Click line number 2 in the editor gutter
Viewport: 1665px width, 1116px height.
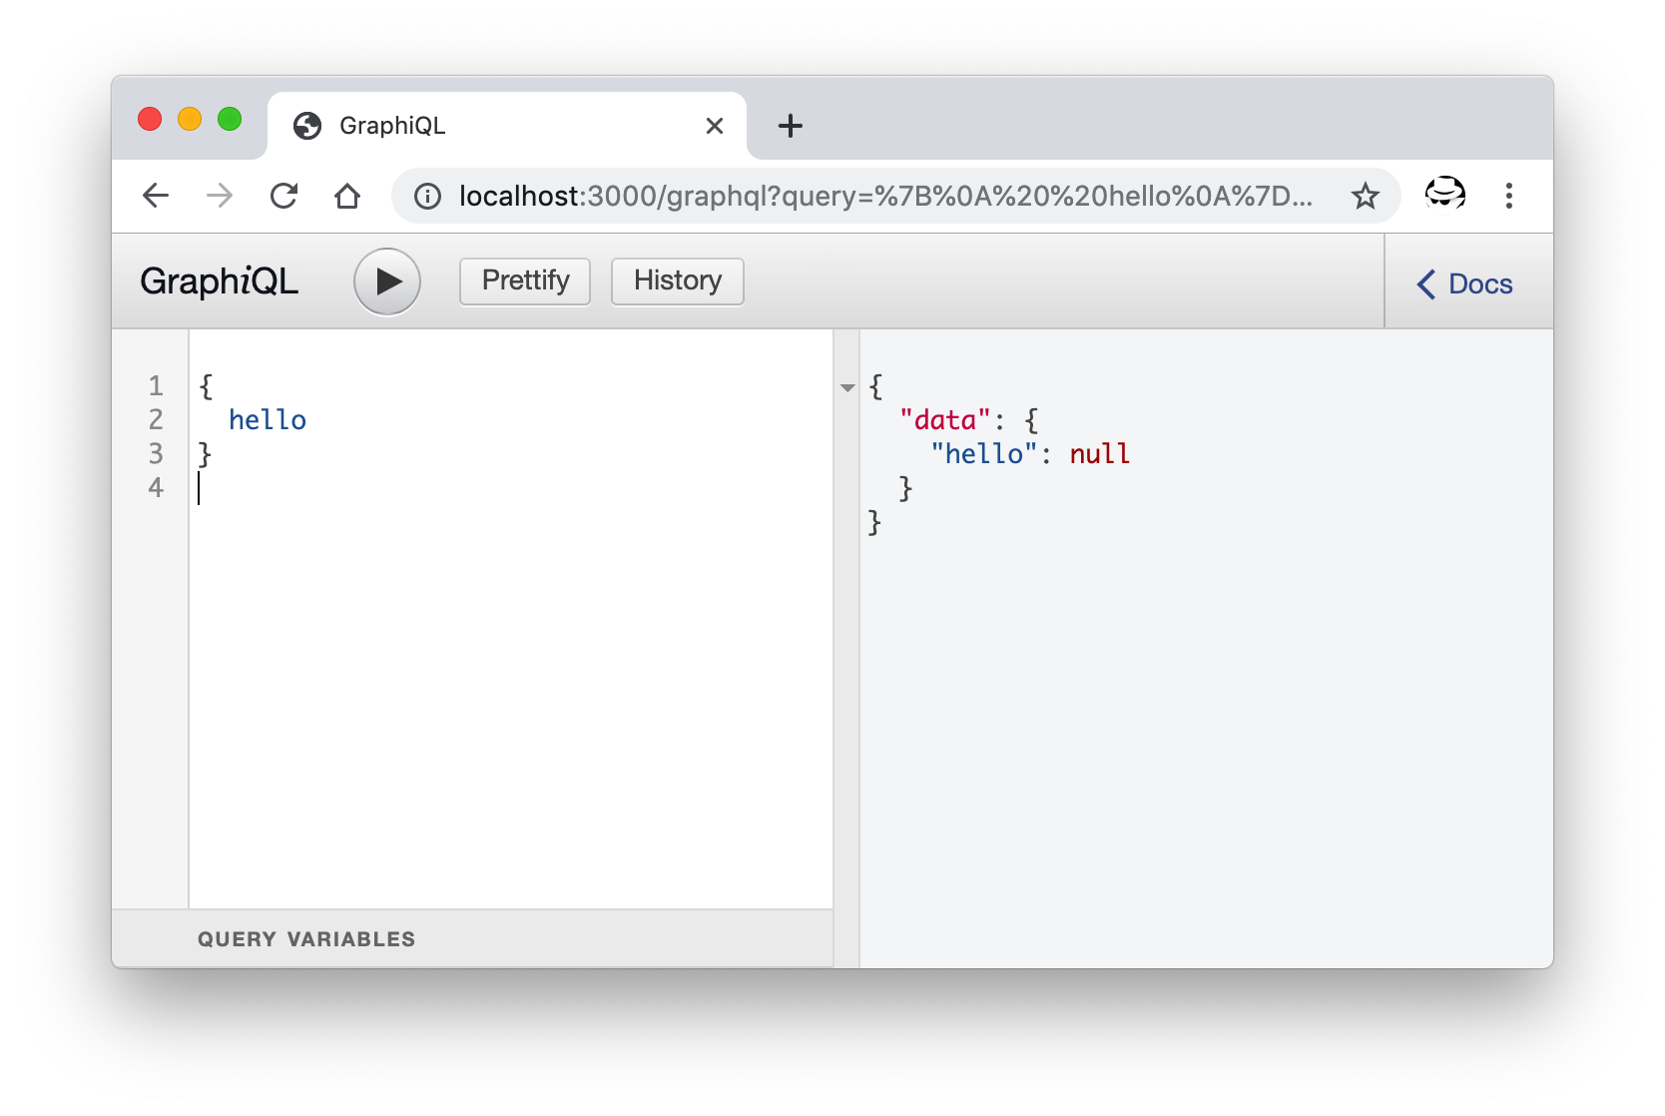pos(156,420)
